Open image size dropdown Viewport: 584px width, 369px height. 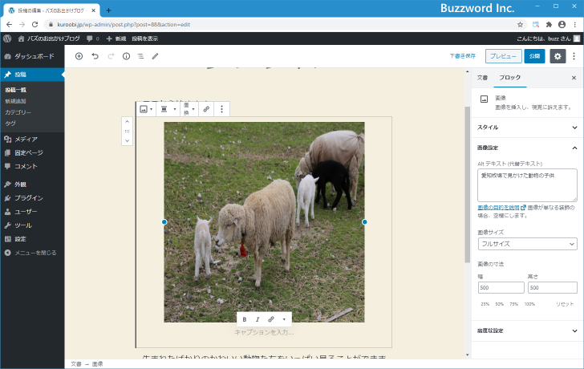tap(527, 244)
